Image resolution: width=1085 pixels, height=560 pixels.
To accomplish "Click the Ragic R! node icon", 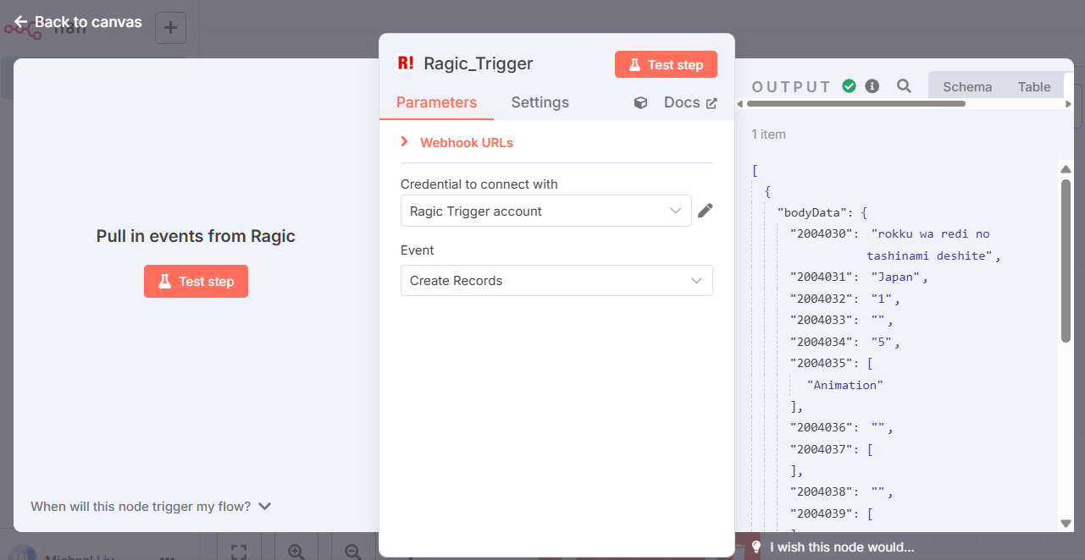I will [x=406, y=63].
